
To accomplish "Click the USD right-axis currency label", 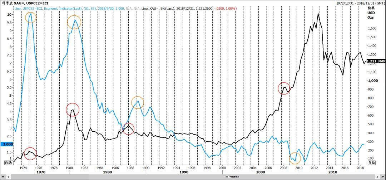I will point(371,13).
